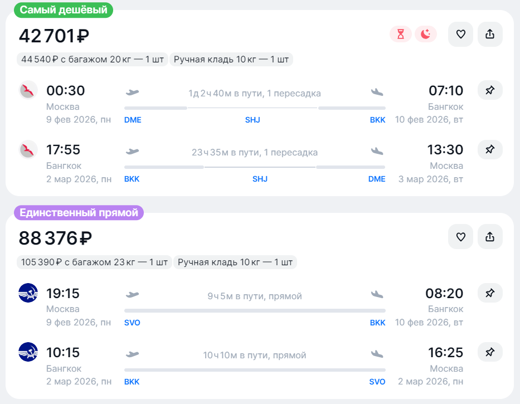
Task: Open the 88 376₽ ticket price
Action: pos(55,238)
